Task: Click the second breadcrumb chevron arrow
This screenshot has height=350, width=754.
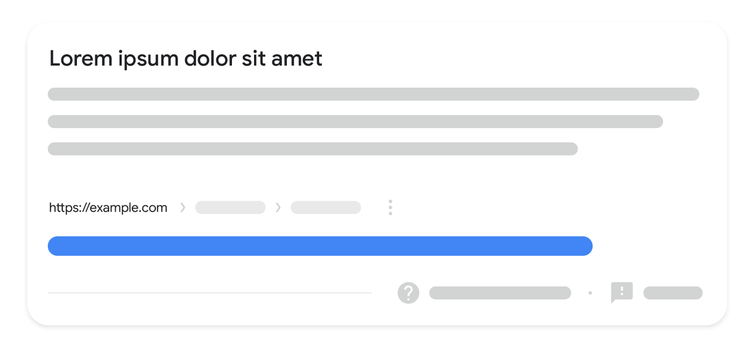Action: point(278,208)
